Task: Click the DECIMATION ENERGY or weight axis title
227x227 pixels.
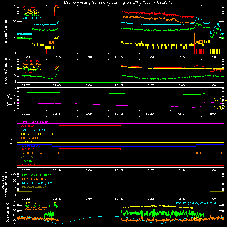Action: click(x=4, y=184)
